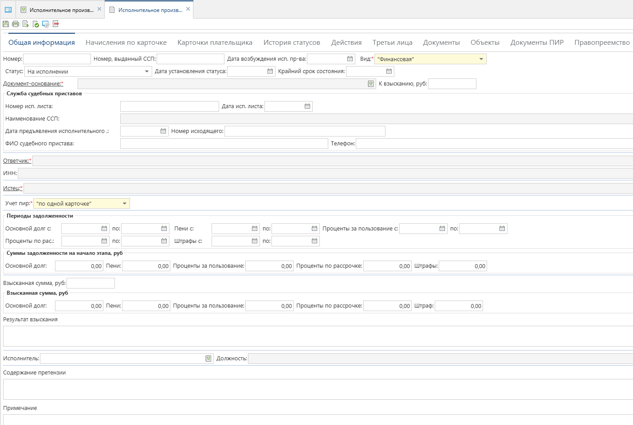Screen dimensions: 633x425
Task: Click the Телефон input field
Action: coord(494,144)
